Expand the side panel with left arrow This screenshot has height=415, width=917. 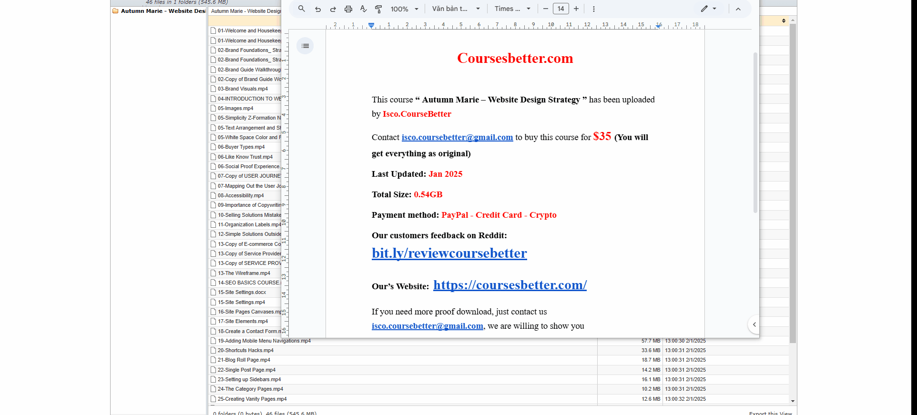coord(754,324)
